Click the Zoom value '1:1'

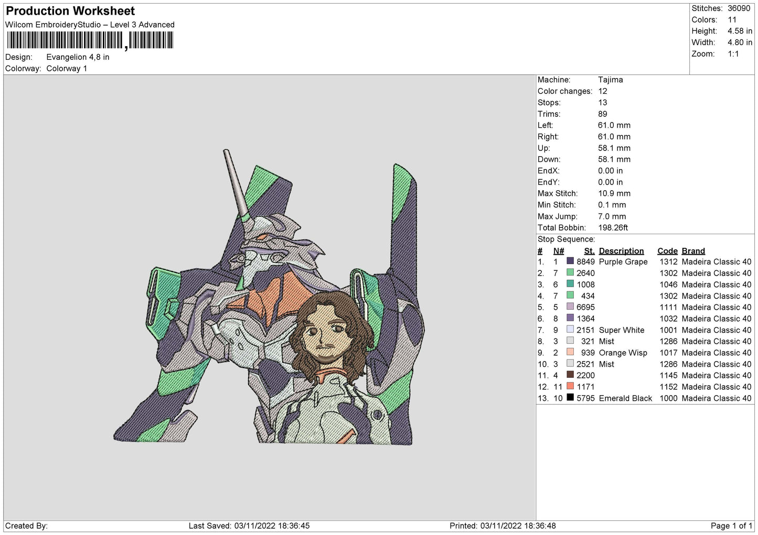[733, 54]
